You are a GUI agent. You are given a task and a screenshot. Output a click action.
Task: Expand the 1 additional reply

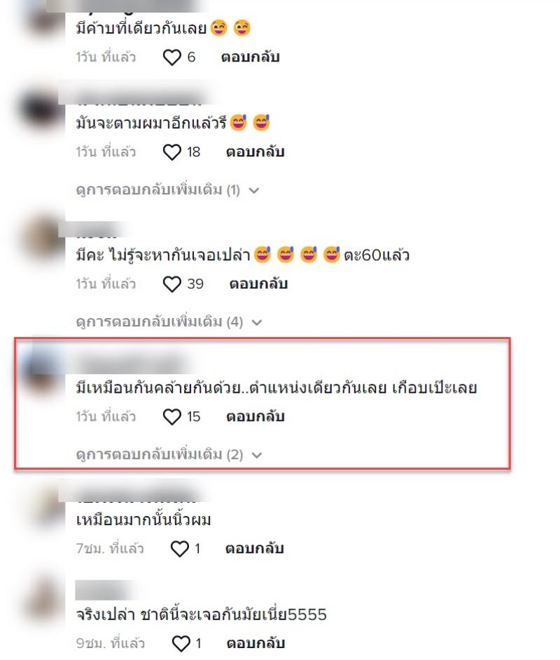point(167,190)
